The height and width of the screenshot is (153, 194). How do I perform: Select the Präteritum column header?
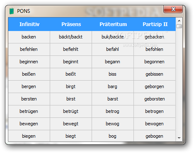[113, 24]
